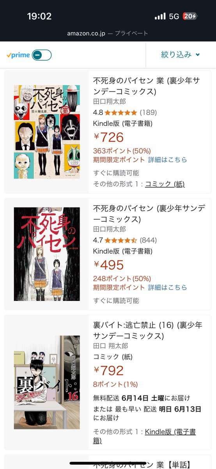Click 詳細はこちら beside the 248 point offer

point(168,287)
